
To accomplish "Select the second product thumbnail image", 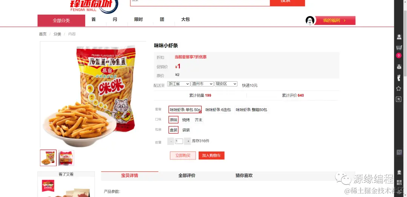I will tap(66, 158).
